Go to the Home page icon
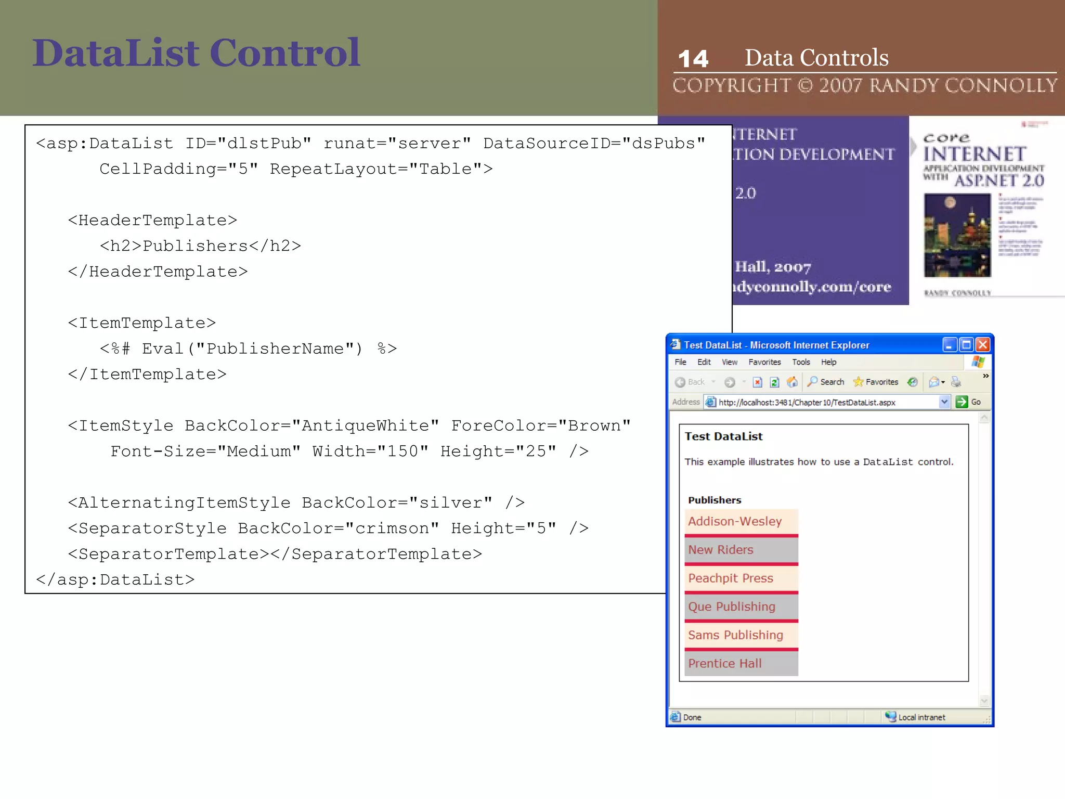 tap(792, 382)
